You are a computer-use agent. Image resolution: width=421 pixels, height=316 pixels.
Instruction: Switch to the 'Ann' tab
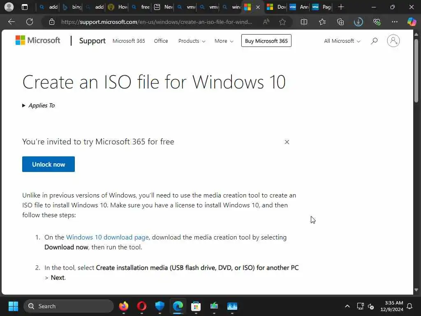point(299,7)
